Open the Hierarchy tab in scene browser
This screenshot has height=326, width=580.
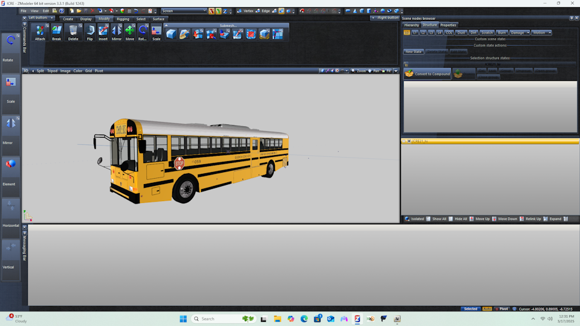[x=411, y=25]
